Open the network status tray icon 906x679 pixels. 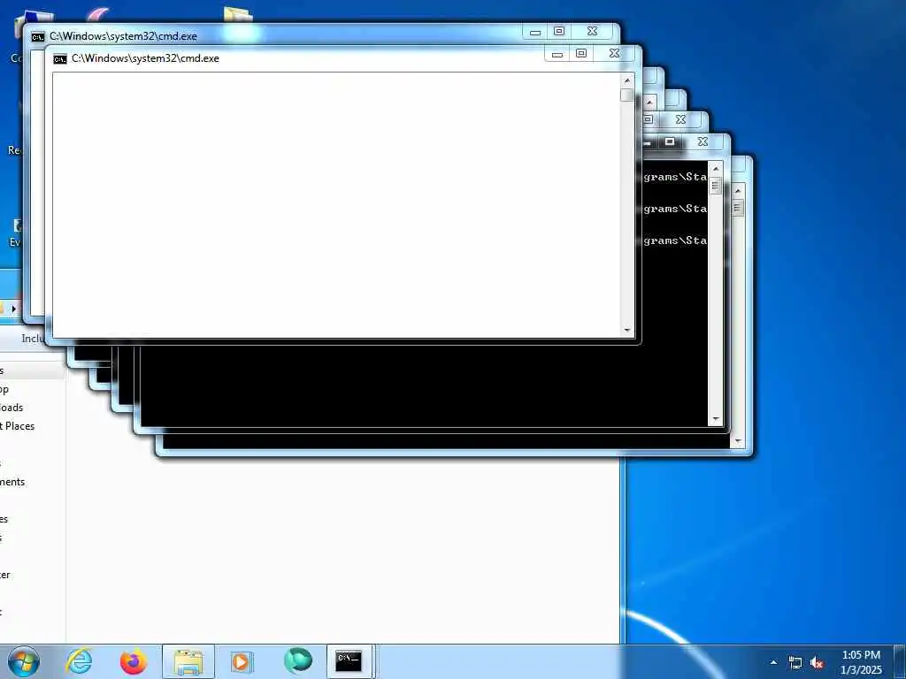pos(795,663)
